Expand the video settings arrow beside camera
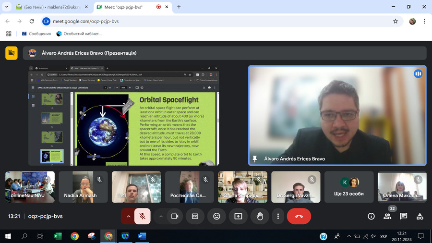432x243 pixels. pos(161,217)
